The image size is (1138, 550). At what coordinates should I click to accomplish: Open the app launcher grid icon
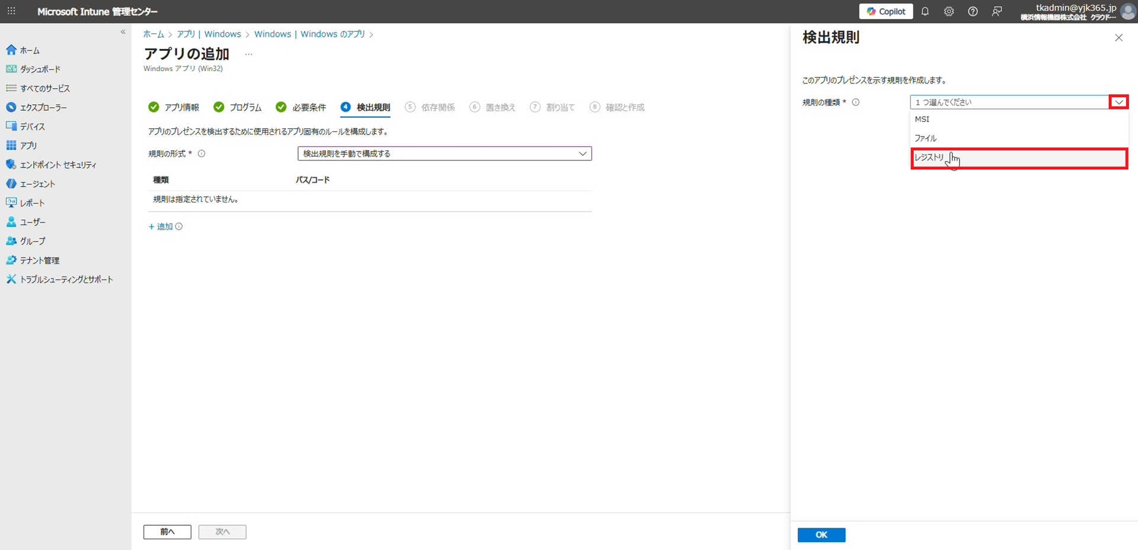tap(11, 11)
